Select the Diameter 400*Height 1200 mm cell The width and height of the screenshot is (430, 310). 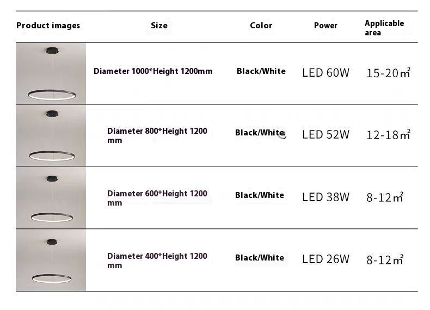pos(157,261)
